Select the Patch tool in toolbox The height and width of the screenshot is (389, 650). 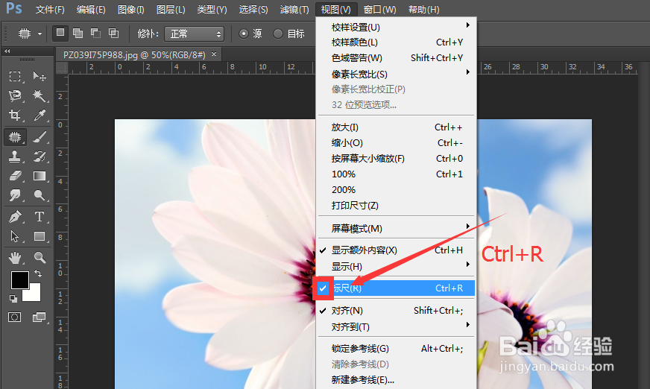click(x=15, y=136)
